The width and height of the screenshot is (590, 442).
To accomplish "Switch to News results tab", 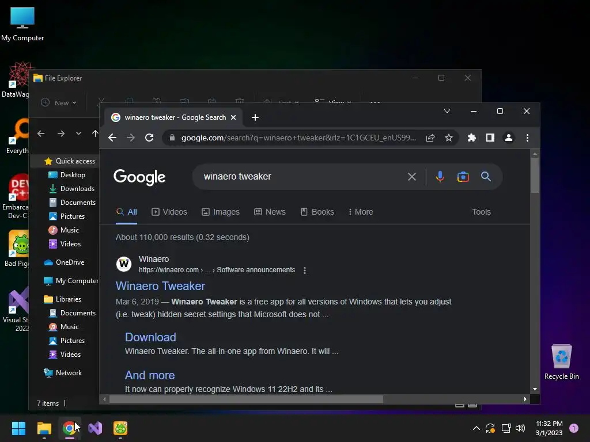I will tap(270, 212).
